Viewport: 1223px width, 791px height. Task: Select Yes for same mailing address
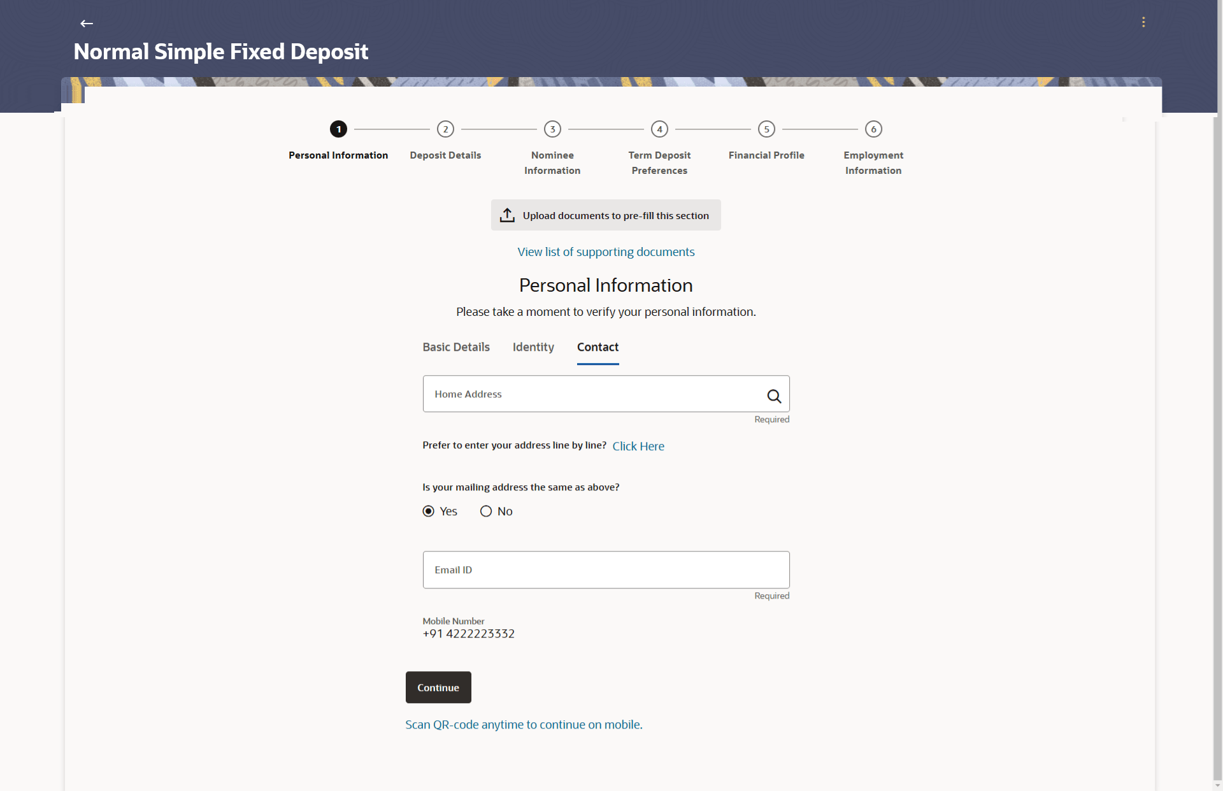tap(429, 511)
